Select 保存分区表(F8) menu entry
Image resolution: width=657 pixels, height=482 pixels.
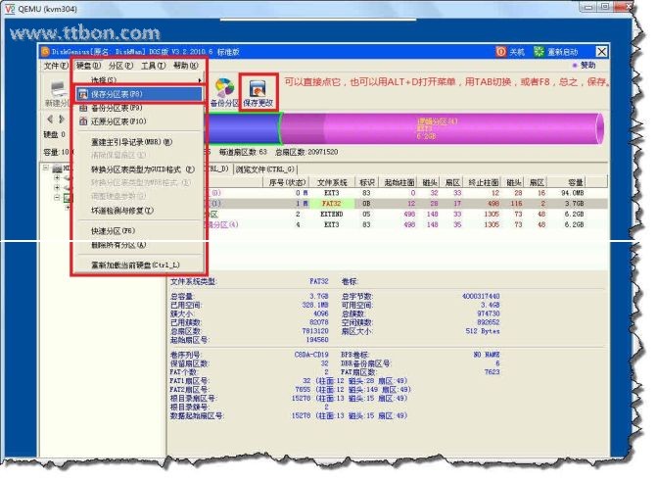138,94
